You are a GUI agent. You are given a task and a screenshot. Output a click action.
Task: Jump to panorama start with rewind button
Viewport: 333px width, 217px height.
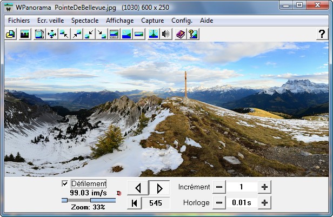click(x=135, y=203)
